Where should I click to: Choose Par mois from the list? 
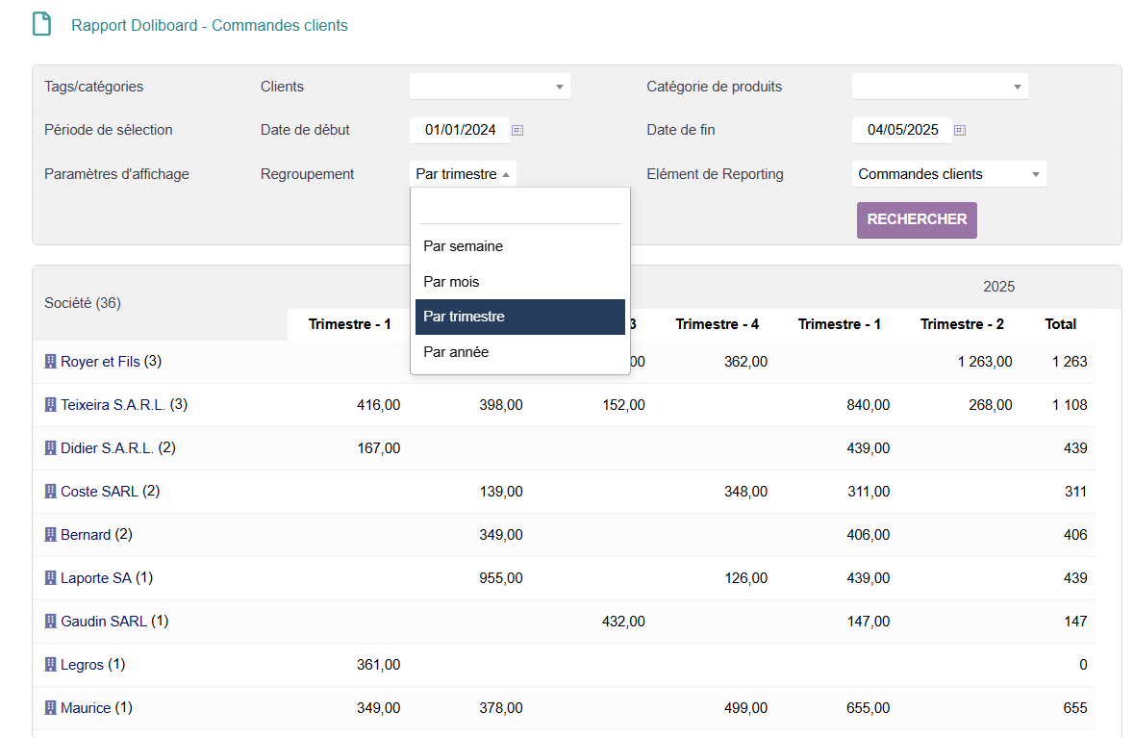(451, 282)
